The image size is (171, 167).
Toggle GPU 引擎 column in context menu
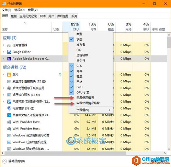(90, 92)
